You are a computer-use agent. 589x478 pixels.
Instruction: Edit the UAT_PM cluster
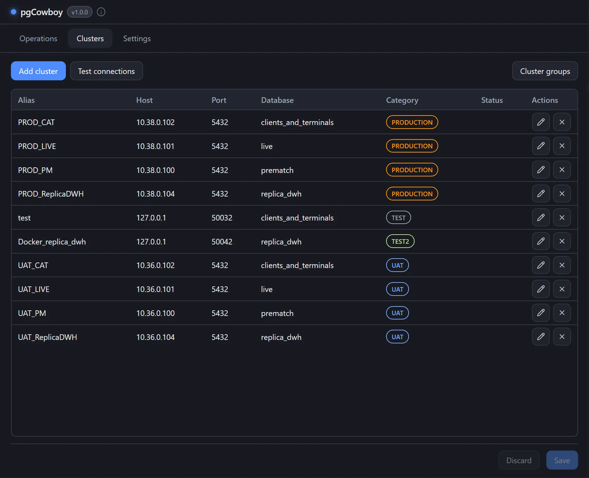pos(541,313)
